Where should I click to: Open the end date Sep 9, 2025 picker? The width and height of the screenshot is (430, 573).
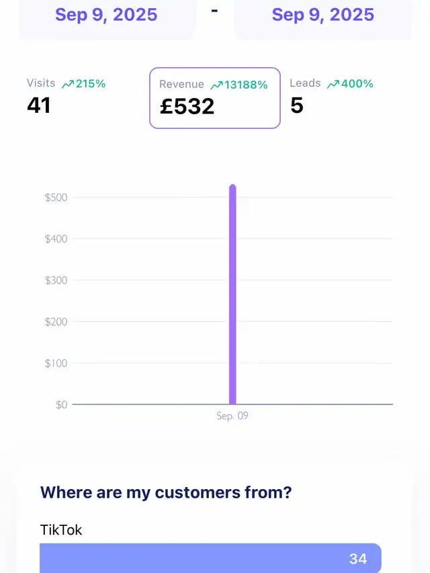click(323, 15)
